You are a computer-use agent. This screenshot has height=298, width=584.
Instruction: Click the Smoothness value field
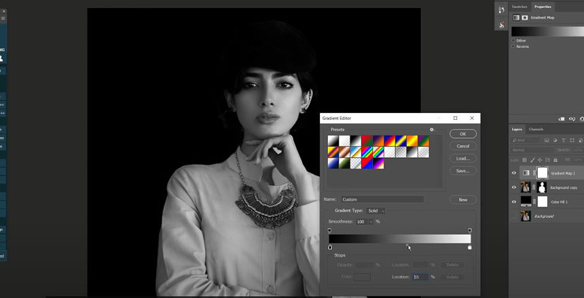pos(362,222)
